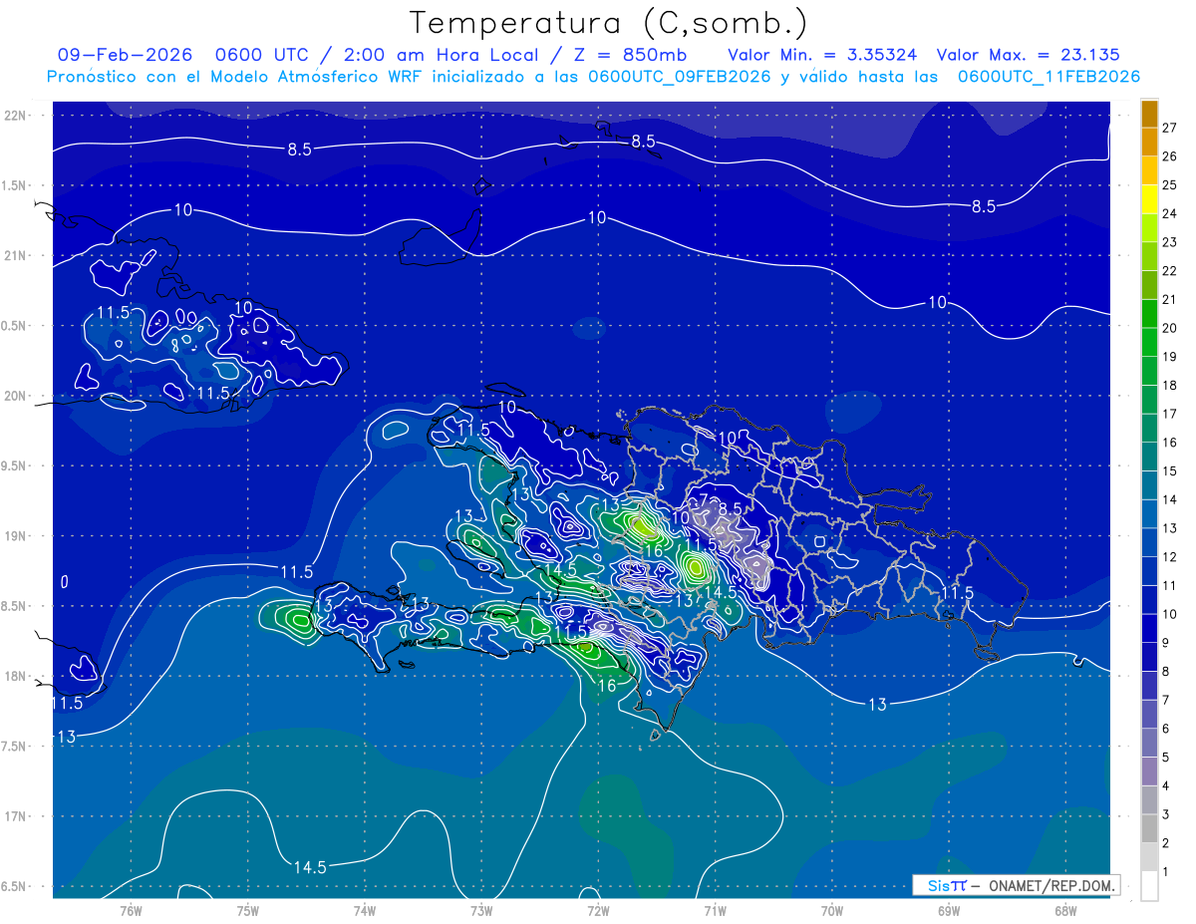Click the white swatch below legend value 1
Image resolution: width=1196 pixels, height=924 pixels.
pos(1149,886)
